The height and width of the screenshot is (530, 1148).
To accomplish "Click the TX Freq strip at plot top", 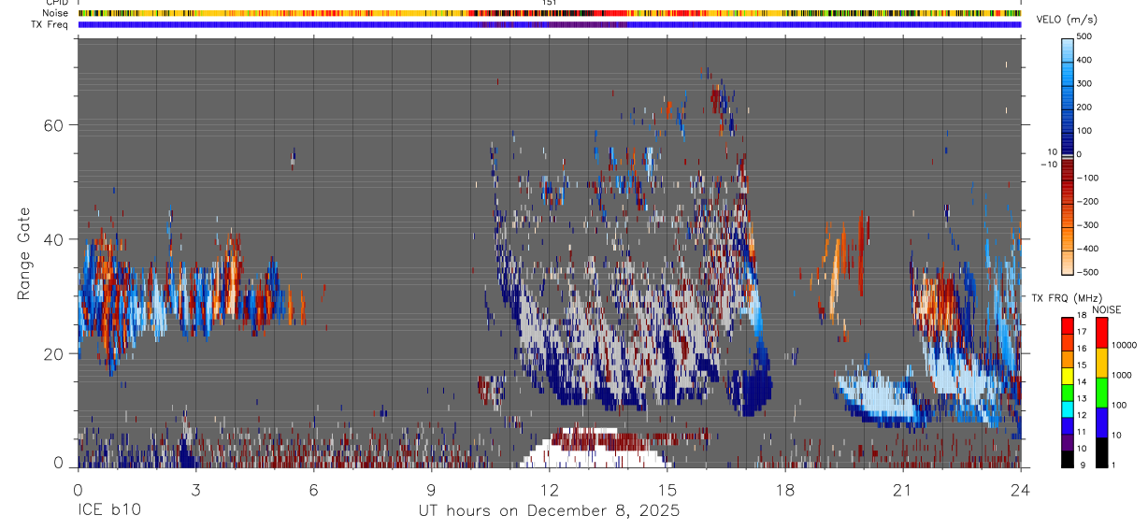I will 550,24.
